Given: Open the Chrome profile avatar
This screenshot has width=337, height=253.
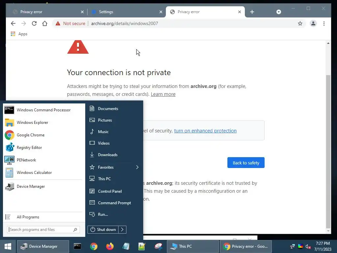Looking at the screenshot, I should click(313, 23).
